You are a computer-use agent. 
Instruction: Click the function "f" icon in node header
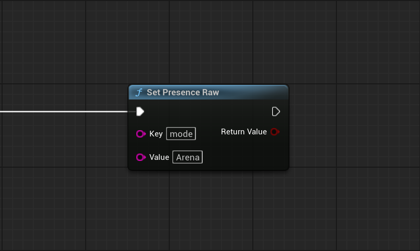pos(139,93)
